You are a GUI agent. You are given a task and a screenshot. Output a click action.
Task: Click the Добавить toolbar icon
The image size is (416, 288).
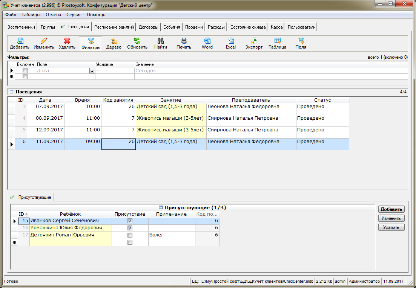(20, 41)
